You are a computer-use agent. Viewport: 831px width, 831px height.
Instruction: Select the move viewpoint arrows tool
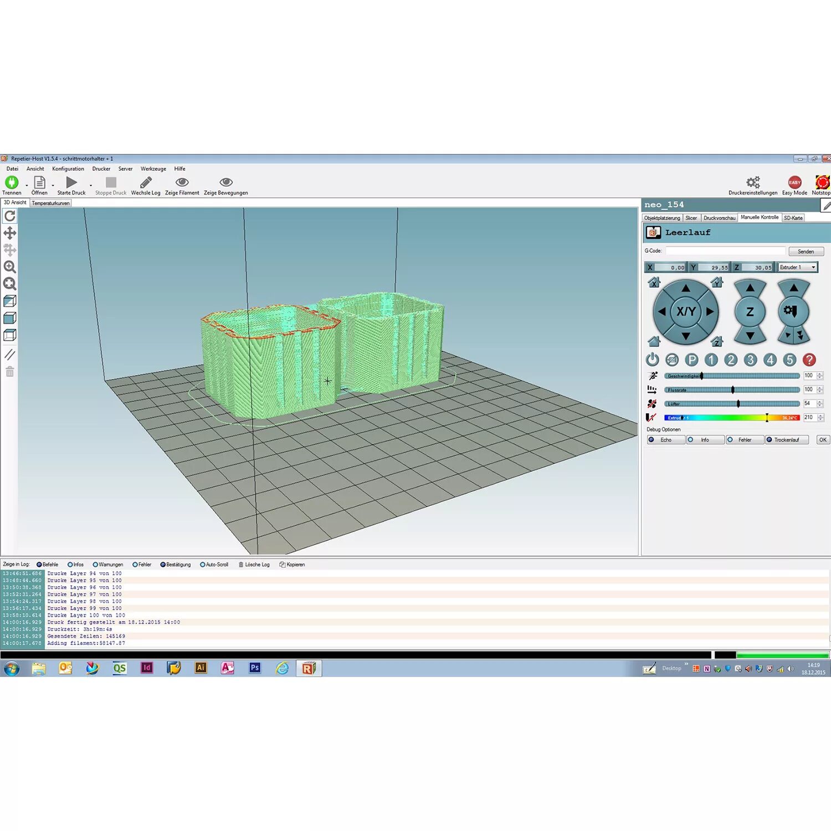pos(10,233)
